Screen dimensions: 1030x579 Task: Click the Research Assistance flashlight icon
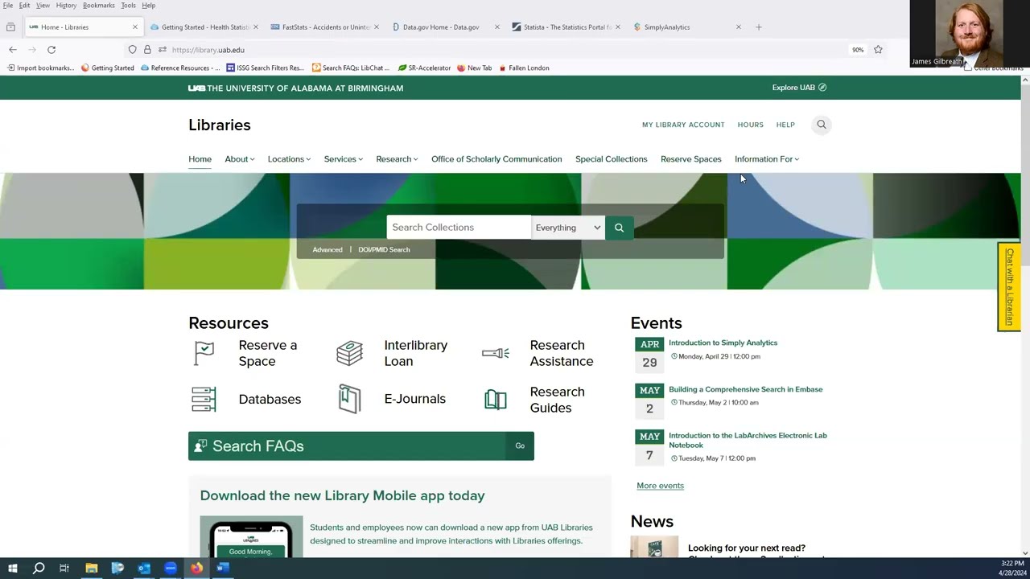[x=496, y=353]
